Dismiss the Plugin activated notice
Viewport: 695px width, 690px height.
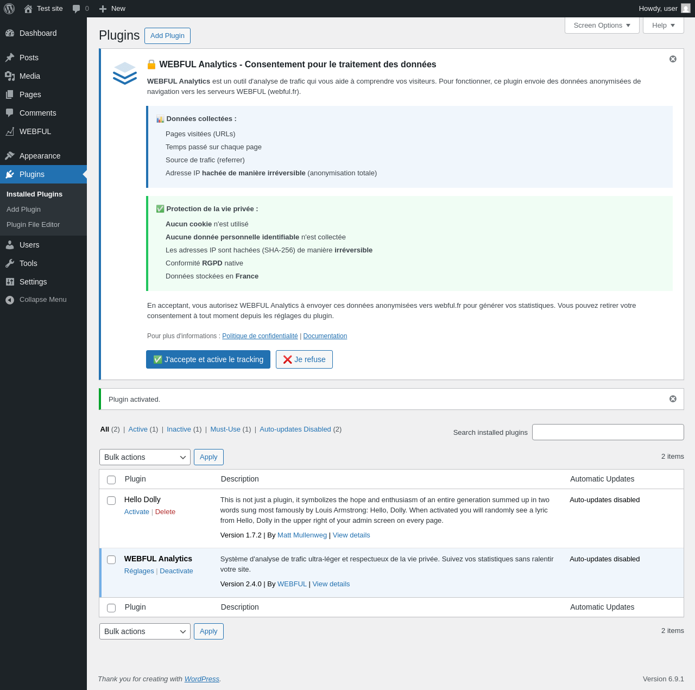point(673,399)
